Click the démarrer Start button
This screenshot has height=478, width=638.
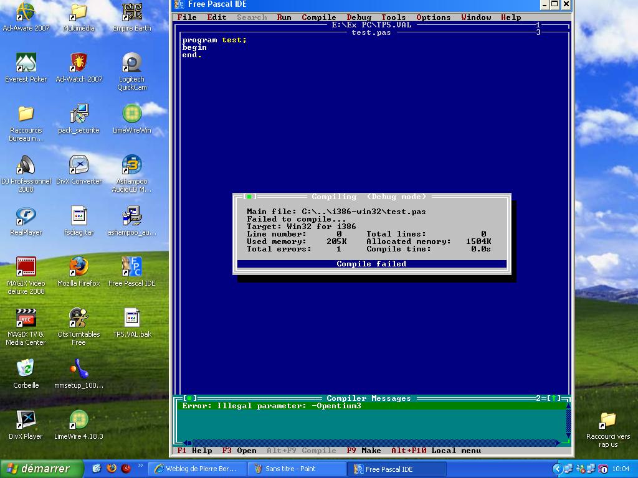pyautogui.click(x=42, y=469)
